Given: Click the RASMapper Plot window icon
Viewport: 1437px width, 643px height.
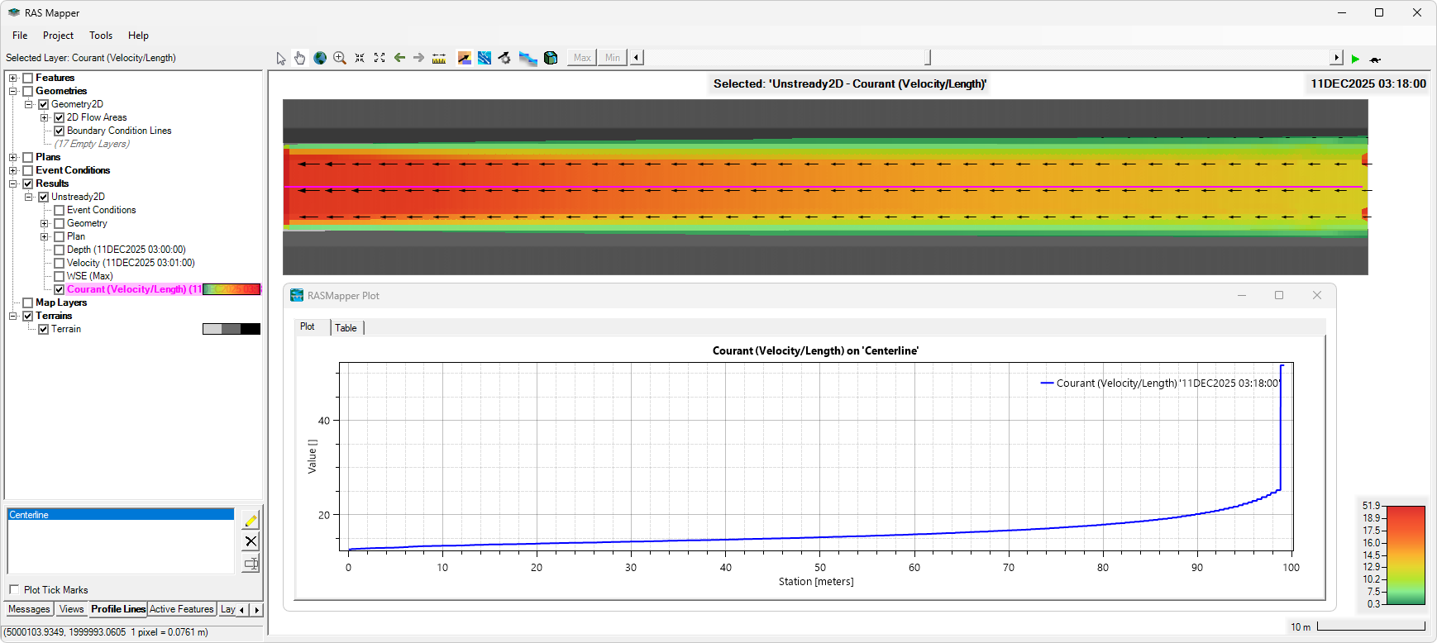Looking at the screenshot, I should (x=297, y=295).
